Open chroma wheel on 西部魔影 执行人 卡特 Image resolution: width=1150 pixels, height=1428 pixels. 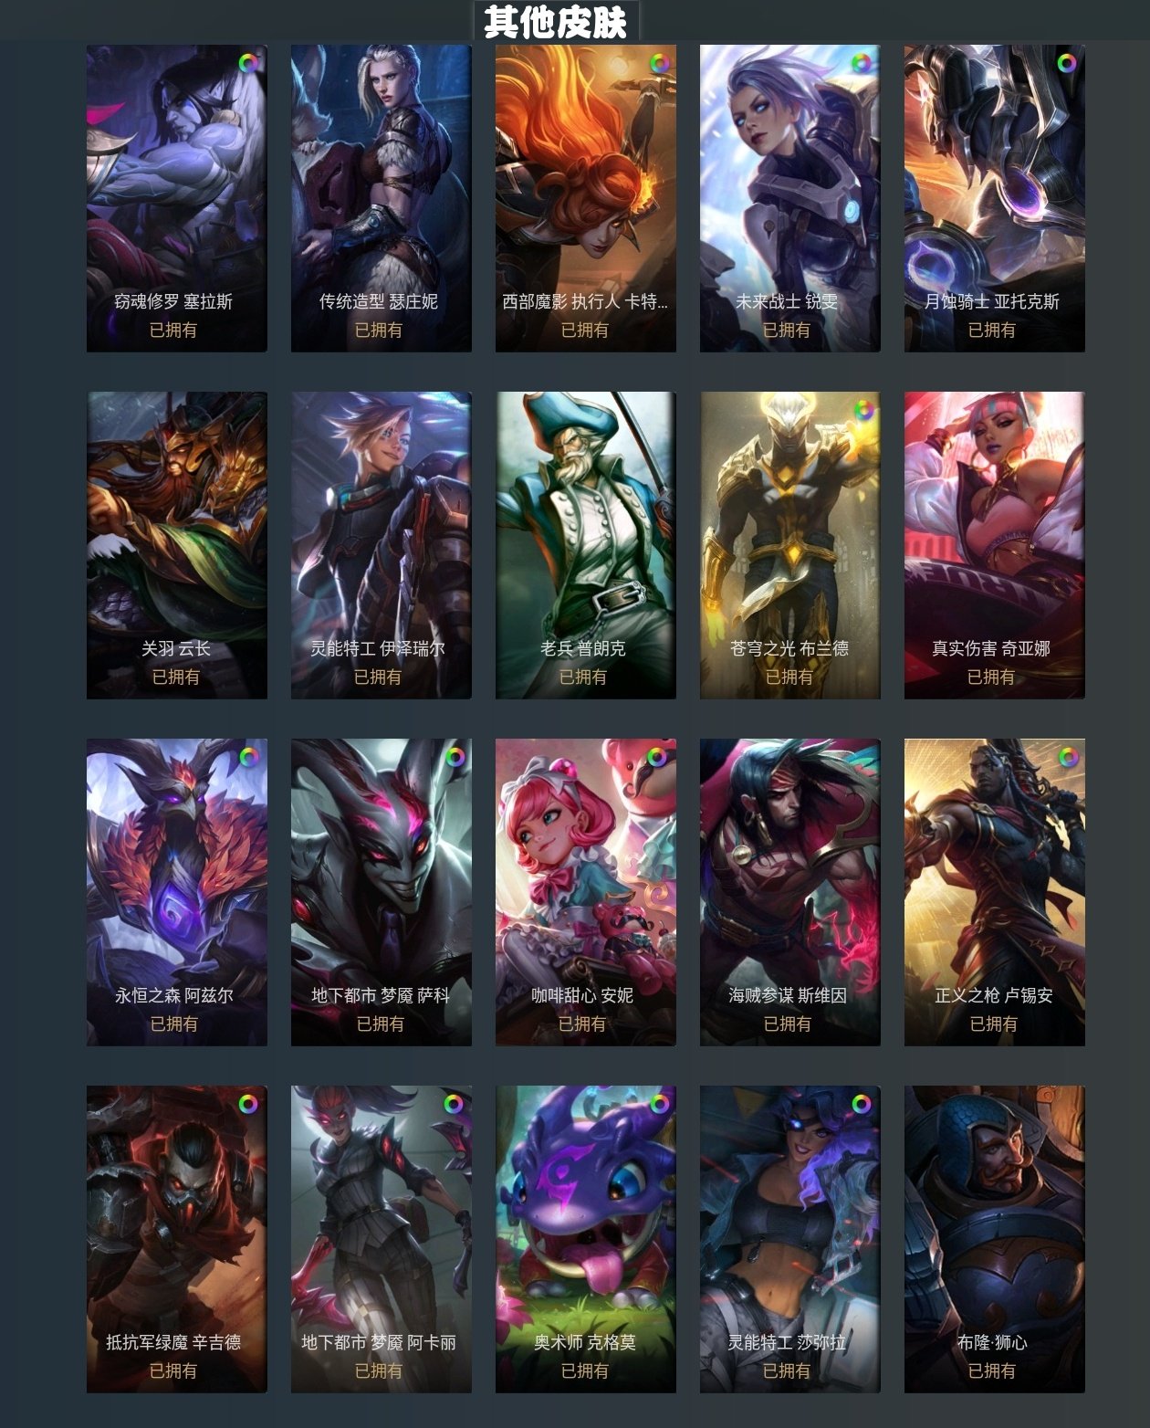(658, 63)
